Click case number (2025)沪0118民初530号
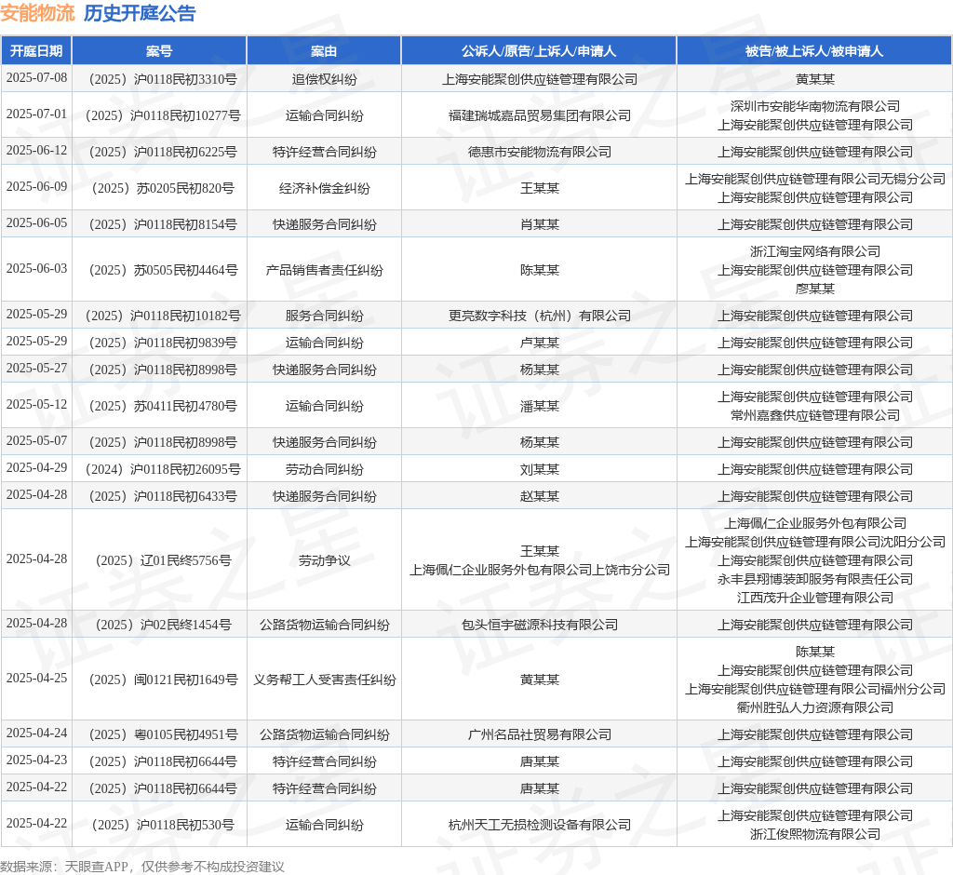This screenshot has width=953, height=875. click(163, 825)
